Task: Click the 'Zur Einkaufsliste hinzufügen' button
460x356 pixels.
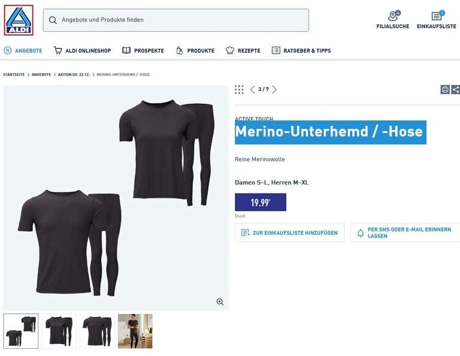Action: click(x=289, y=233)
